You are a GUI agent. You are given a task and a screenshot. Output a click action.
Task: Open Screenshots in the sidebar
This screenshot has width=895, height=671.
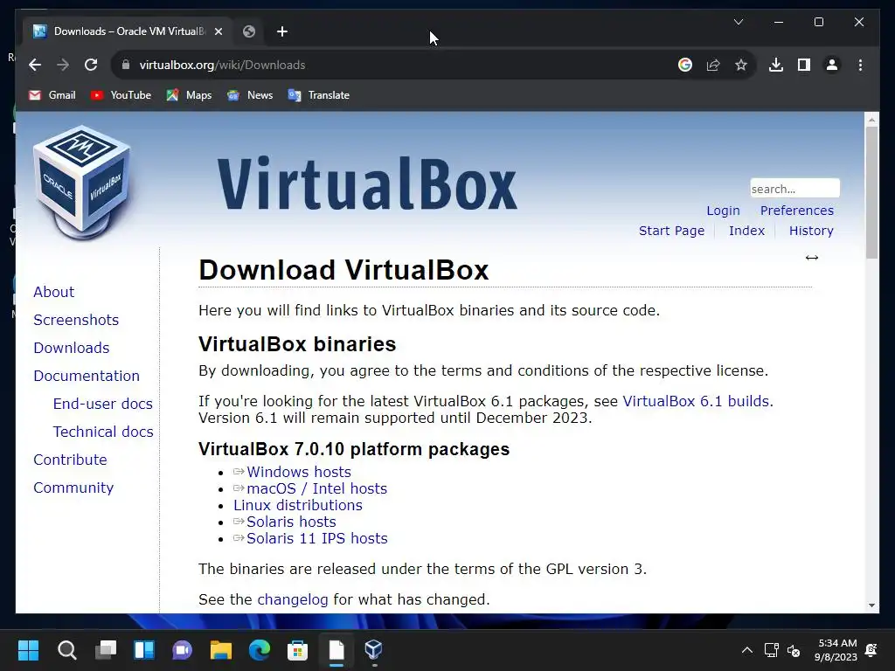(x=76, y=320)
